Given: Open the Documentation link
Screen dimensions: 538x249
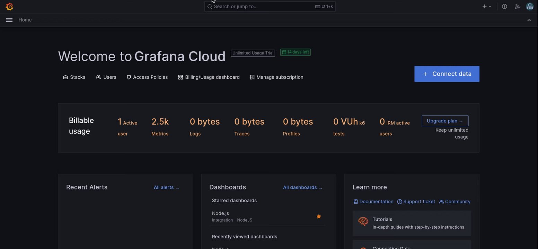Looking at the screenshot, I should click(373, 202).
